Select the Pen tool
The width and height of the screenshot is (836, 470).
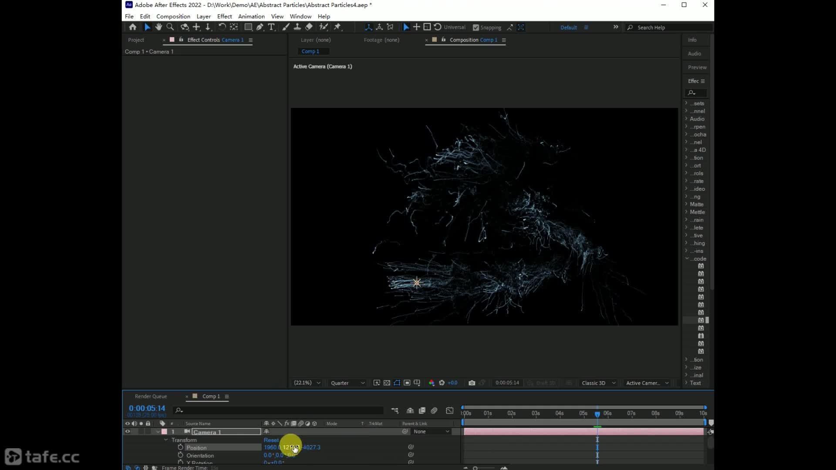pos(260,27)
